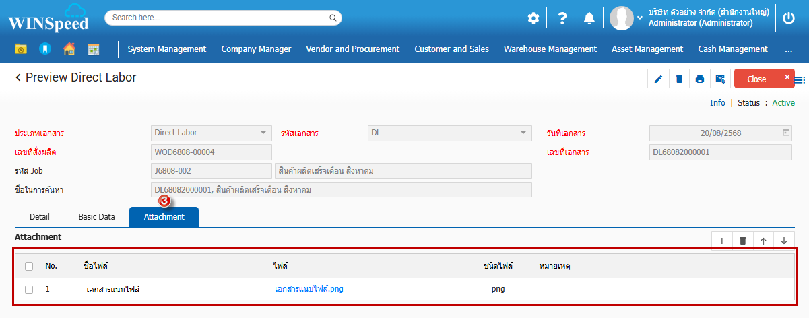Viewport: 809px width, 318px height.
Task: Switch to the Basic Data tab
Action: [x=96, y=217]
